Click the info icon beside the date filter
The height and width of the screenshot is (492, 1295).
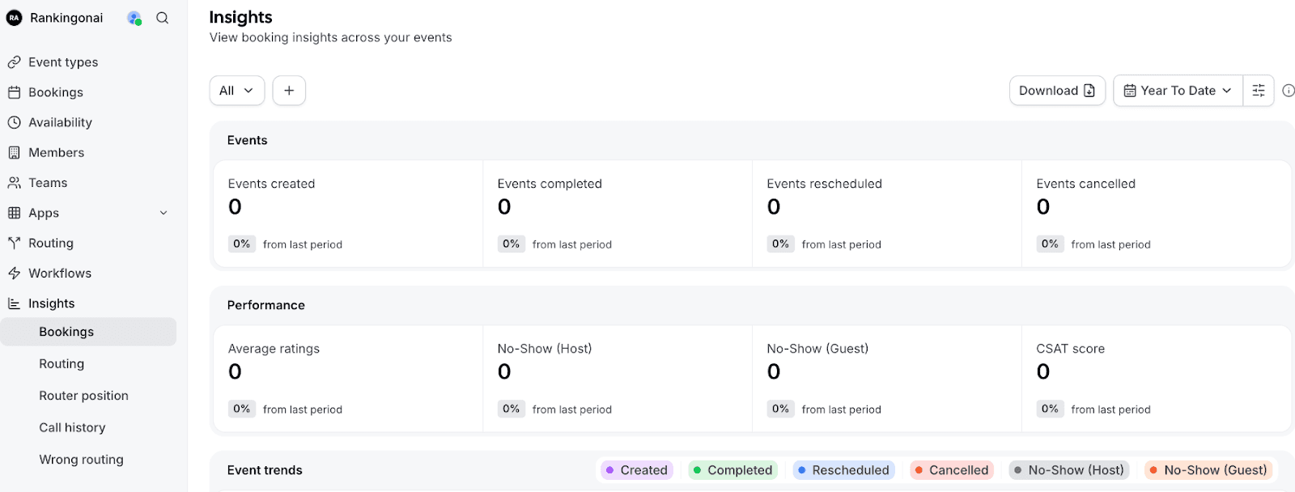pos(1289,91)
